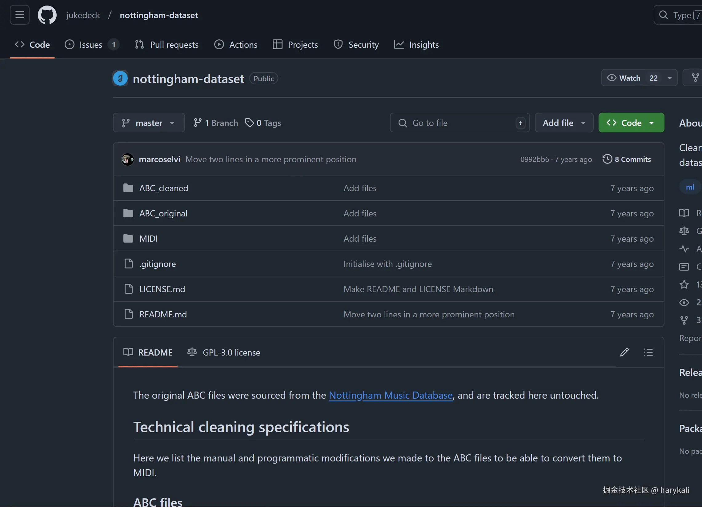
Task: Open the Nottingham Music Database link
Action: click(x=390, y=395)
